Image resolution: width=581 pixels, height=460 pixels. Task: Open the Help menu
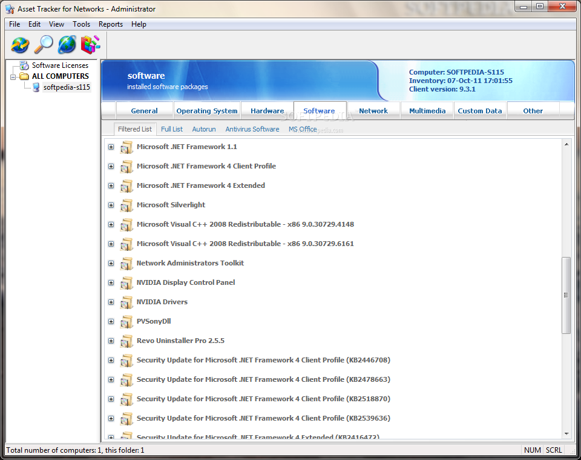click(x=139, y=24)
